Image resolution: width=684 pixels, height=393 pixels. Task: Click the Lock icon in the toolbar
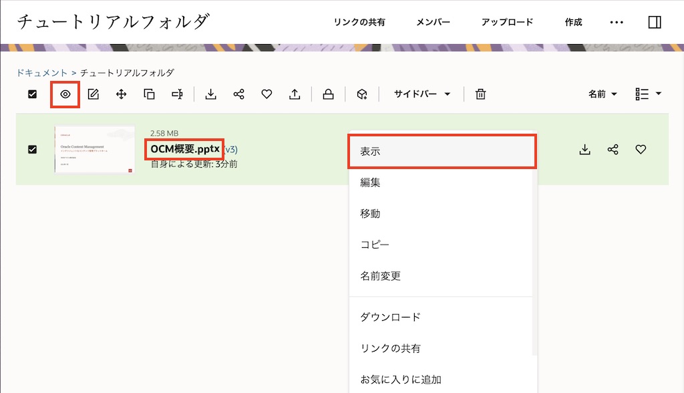pyautogui.click(x=328, y=94)
